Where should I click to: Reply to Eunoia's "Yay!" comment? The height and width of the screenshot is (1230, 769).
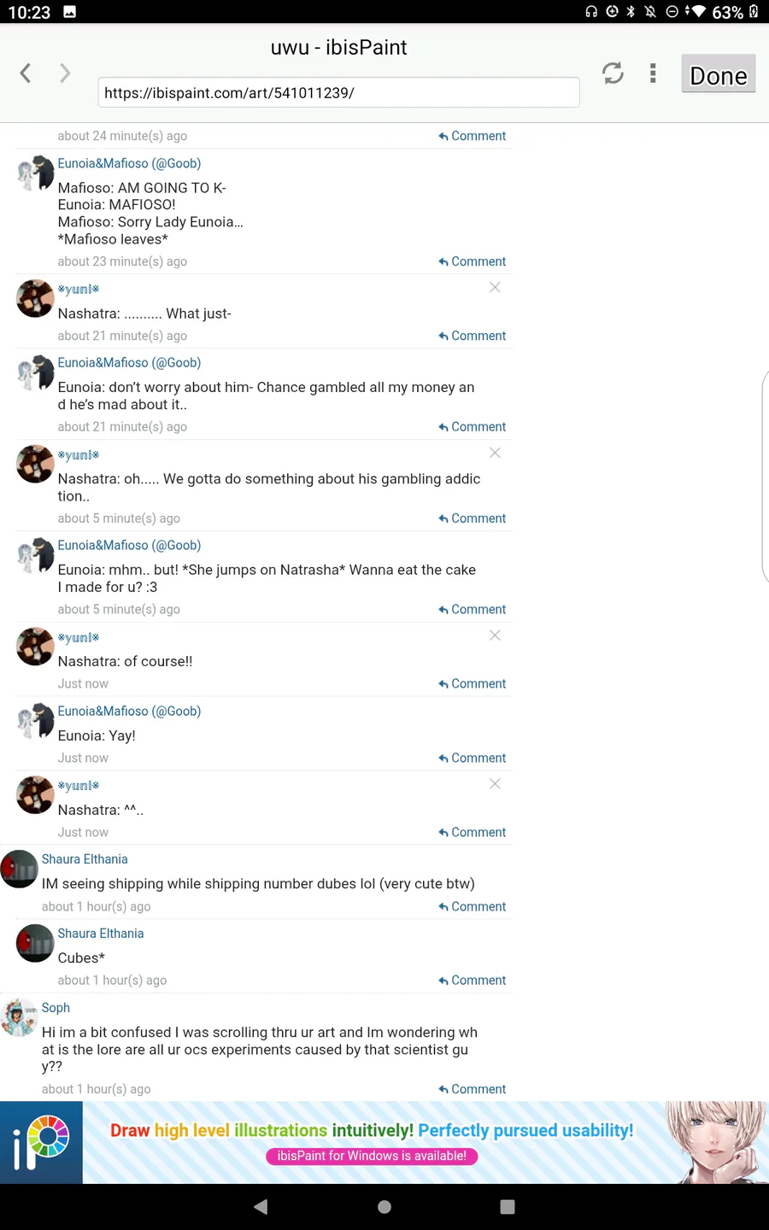click(473, 758)
